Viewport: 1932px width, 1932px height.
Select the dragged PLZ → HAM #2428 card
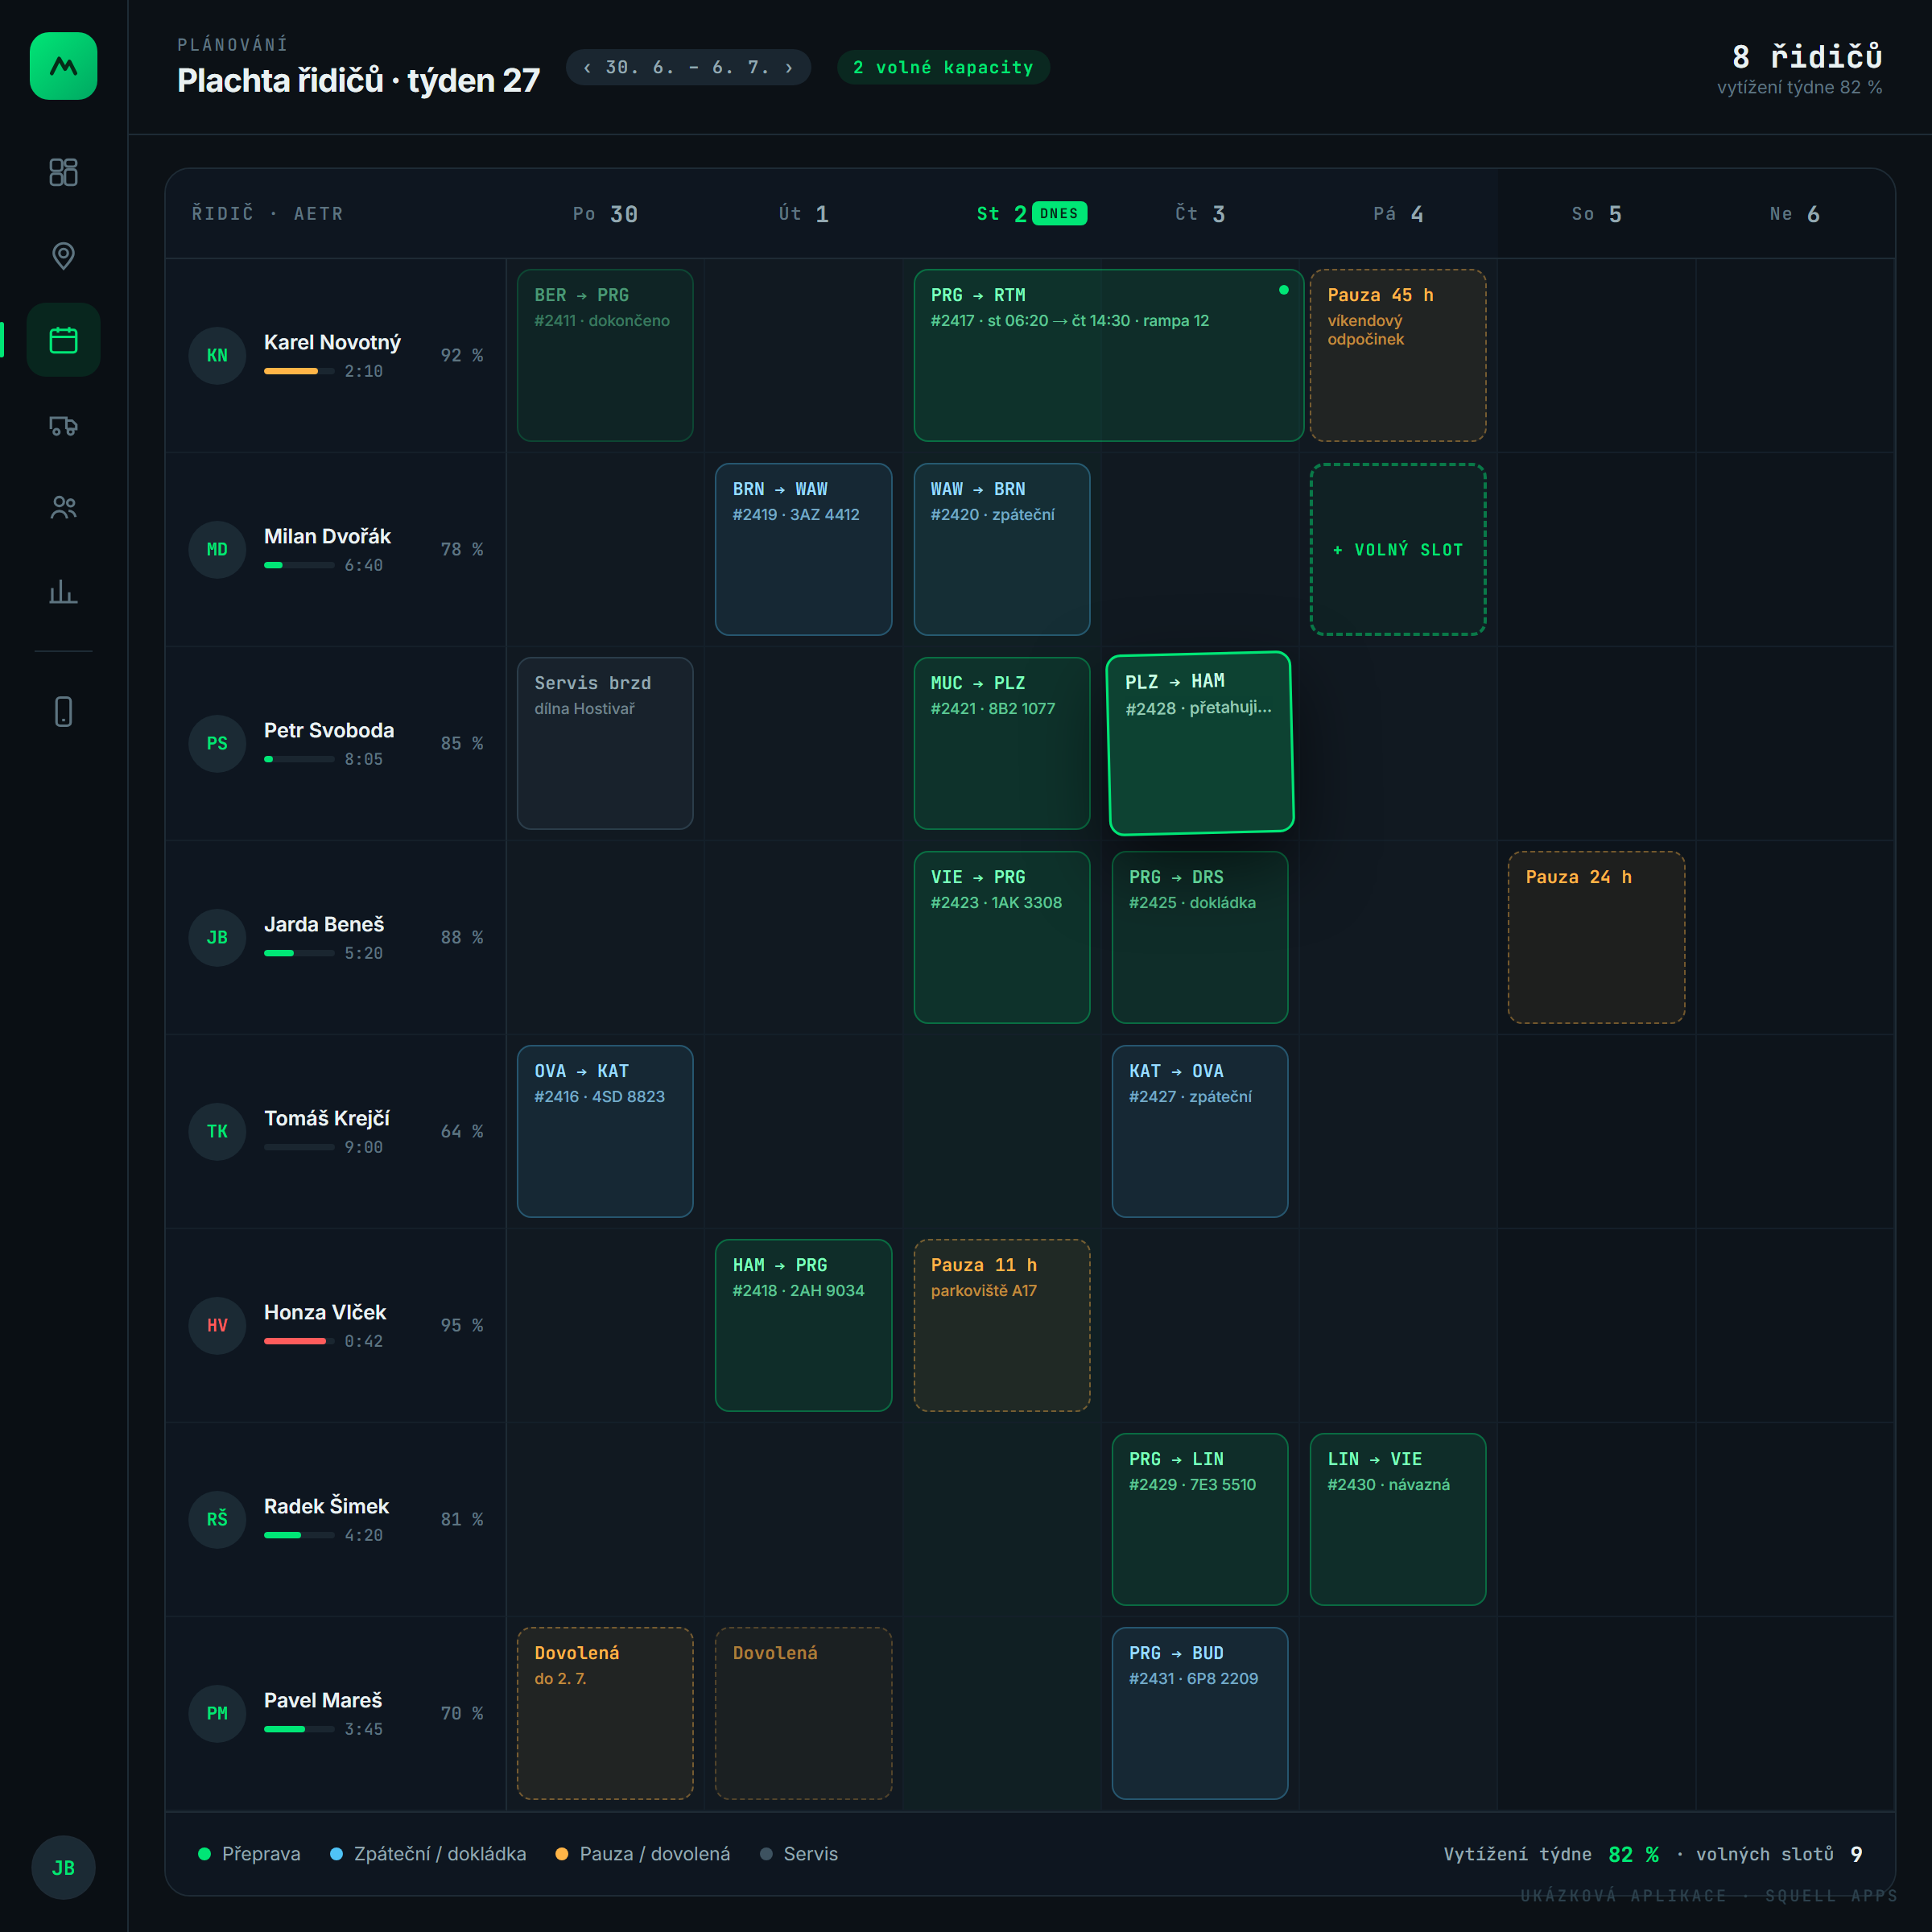1200,743
